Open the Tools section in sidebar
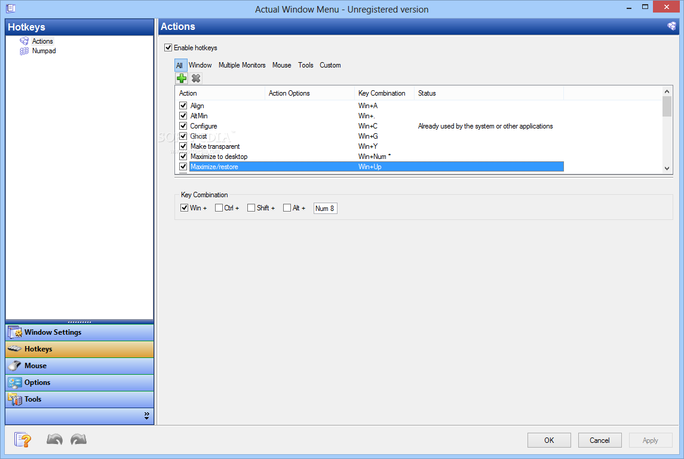This screenshot has width=684, height=459. point(79,399)
